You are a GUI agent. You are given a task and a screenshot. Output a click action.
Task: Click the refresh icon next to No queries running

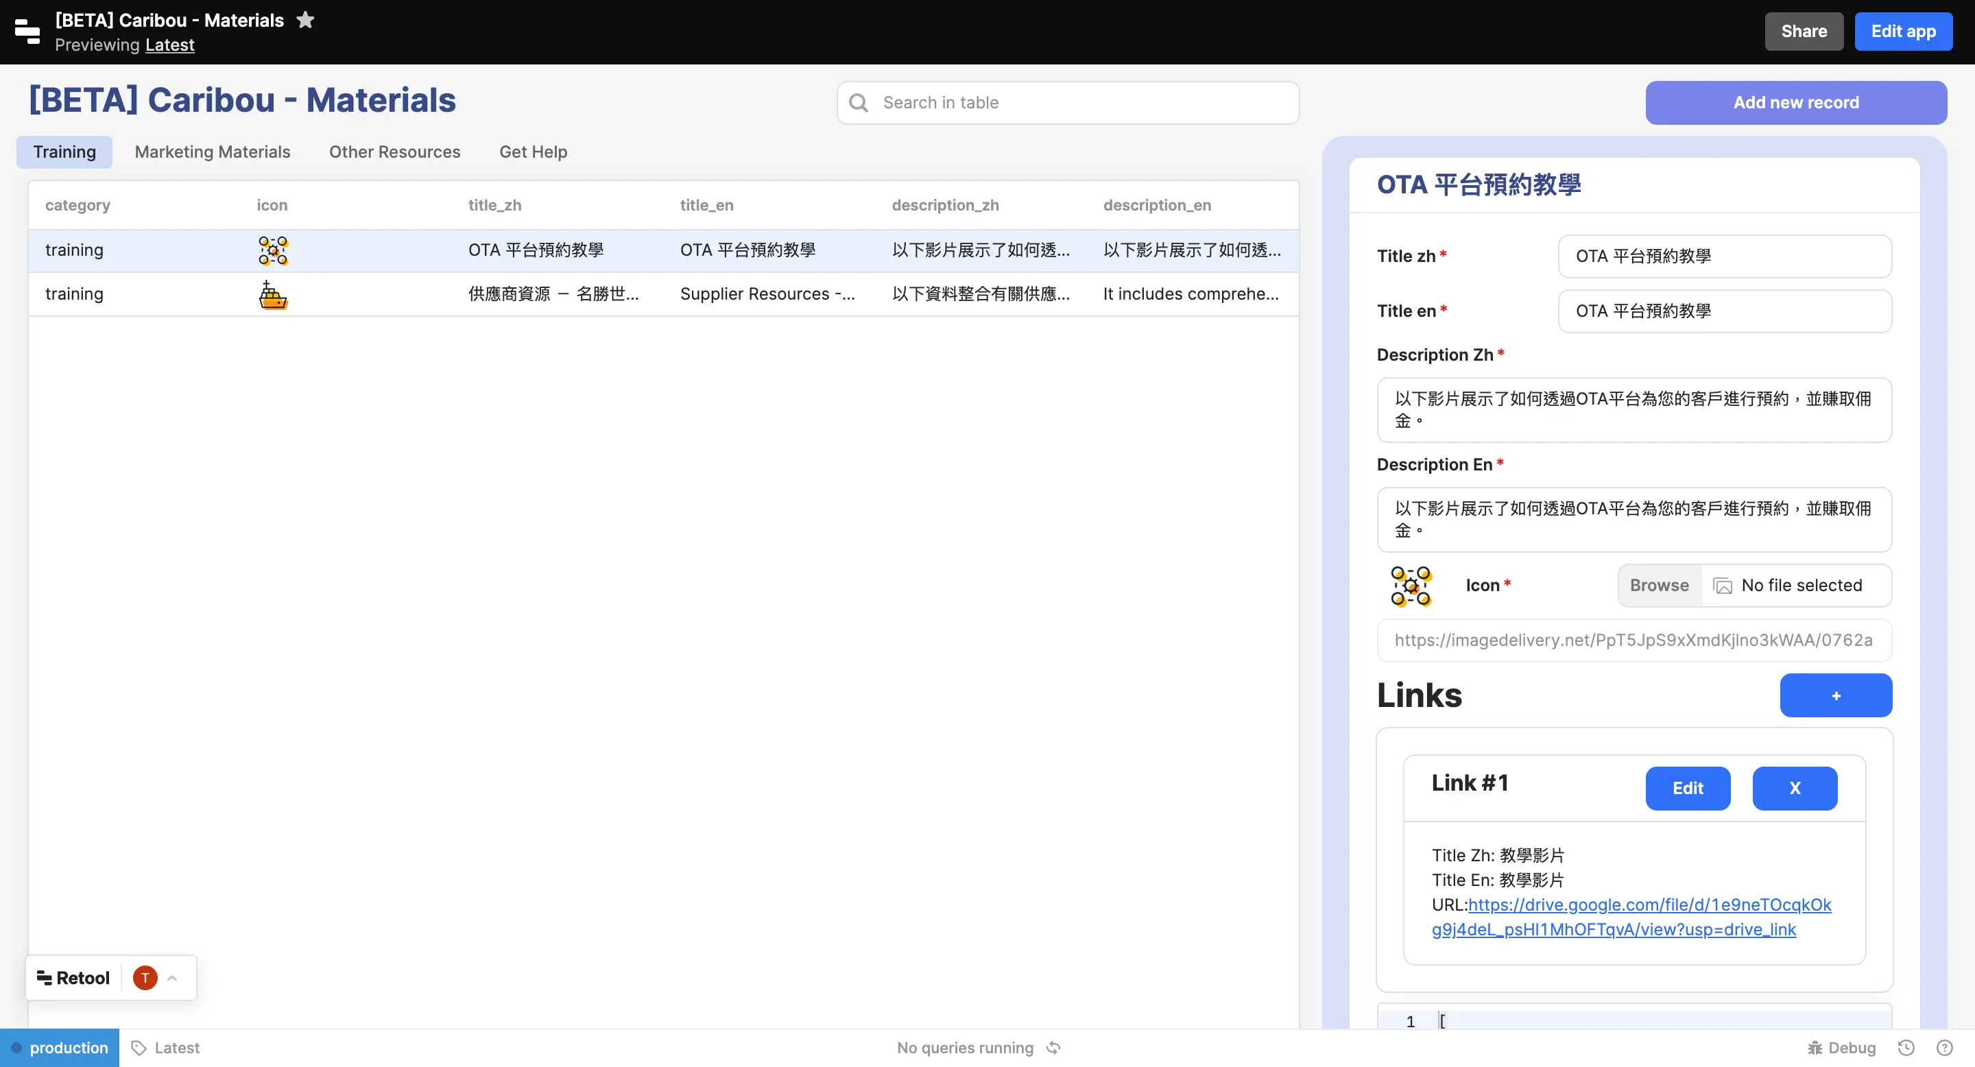point(1052,1047)
